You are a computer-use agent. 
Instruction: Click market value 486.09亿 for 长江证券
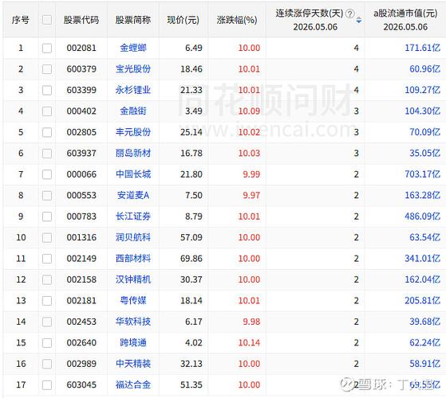point(423,217)
